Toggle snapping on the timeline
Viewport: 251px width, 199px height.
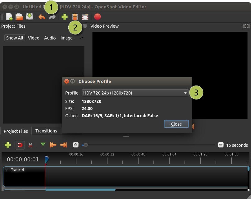(20, 145)
